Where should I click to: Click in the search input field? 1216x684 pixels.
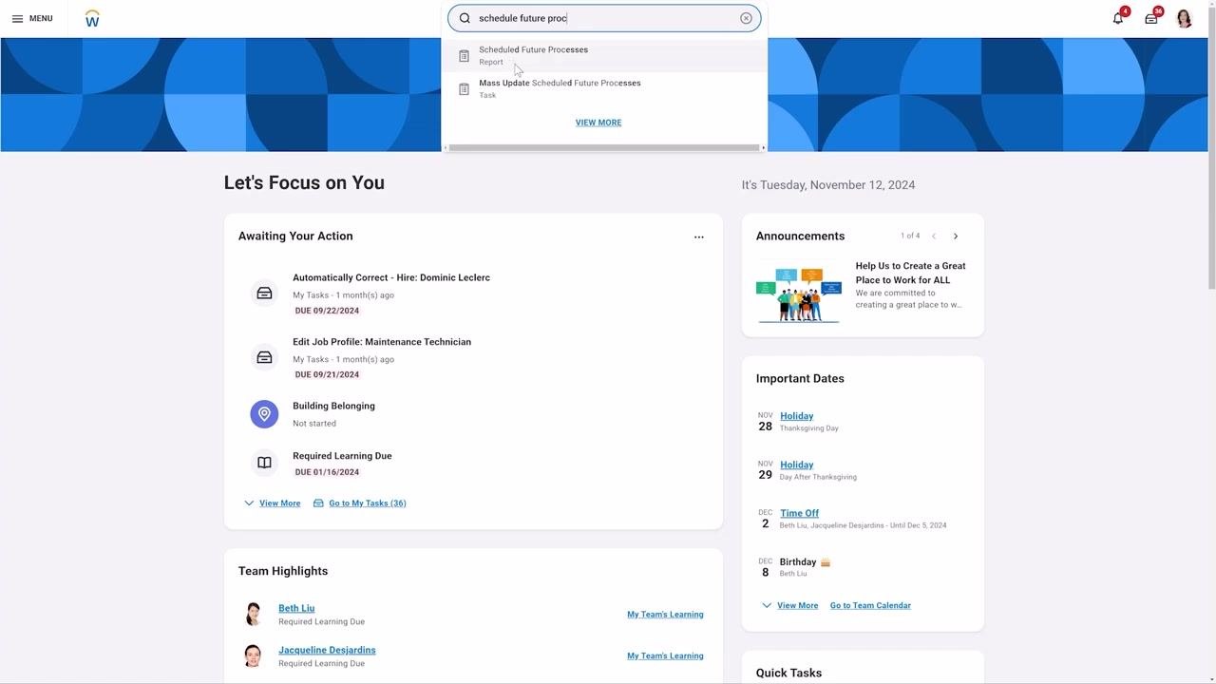tap(606, 18)
